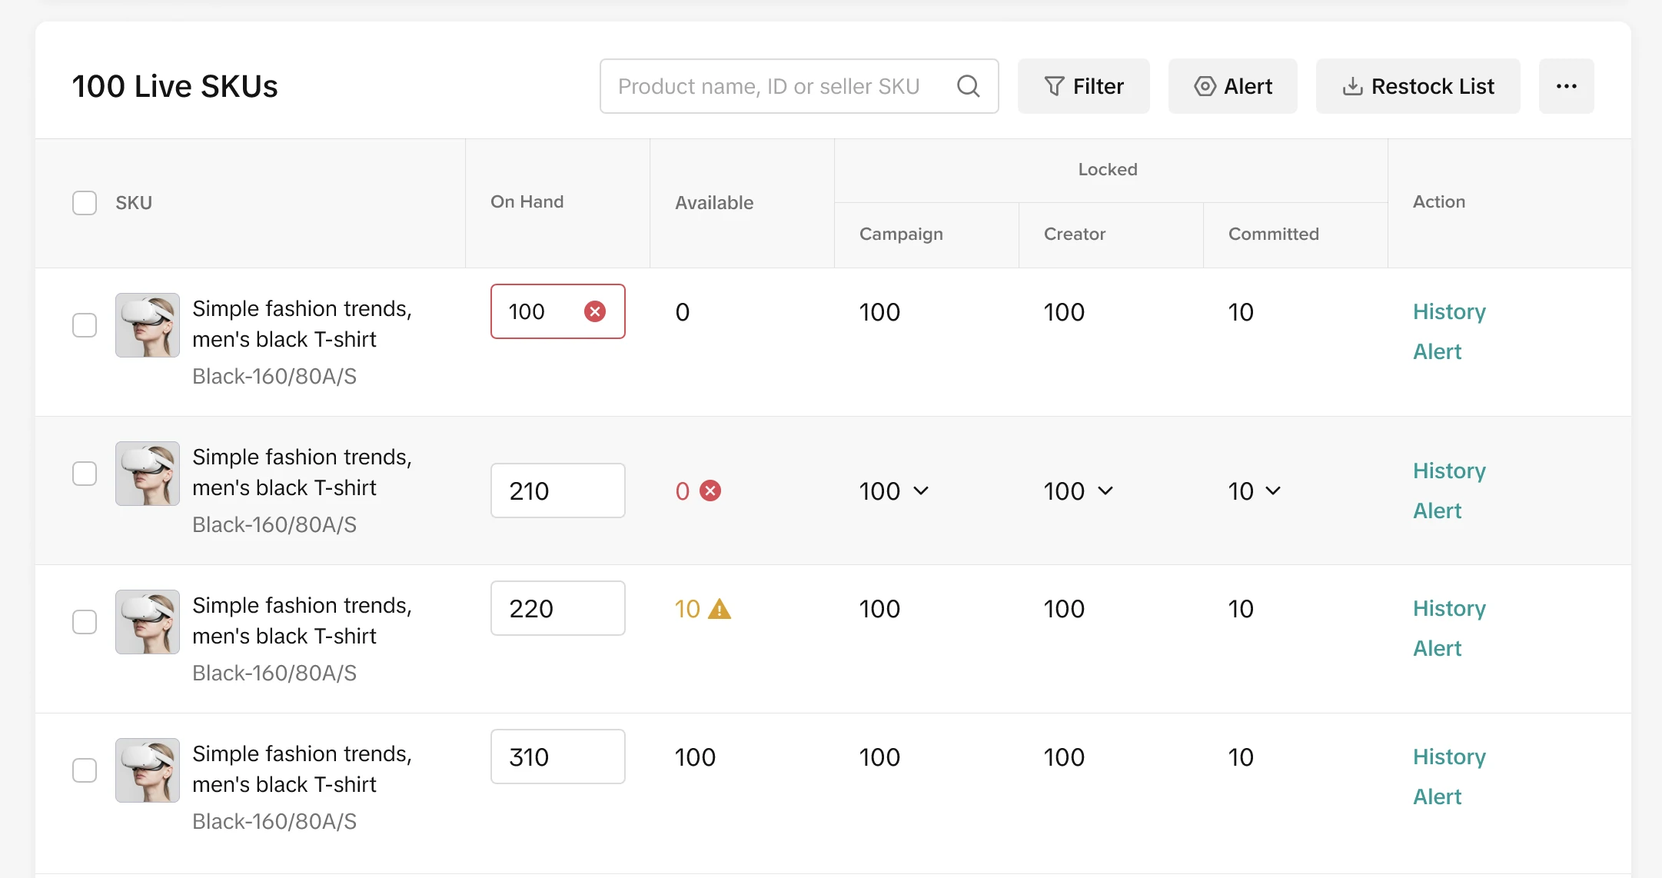Expand the Campaign 100 chevron in second row
1662x878 pixels.
(921, 491)
